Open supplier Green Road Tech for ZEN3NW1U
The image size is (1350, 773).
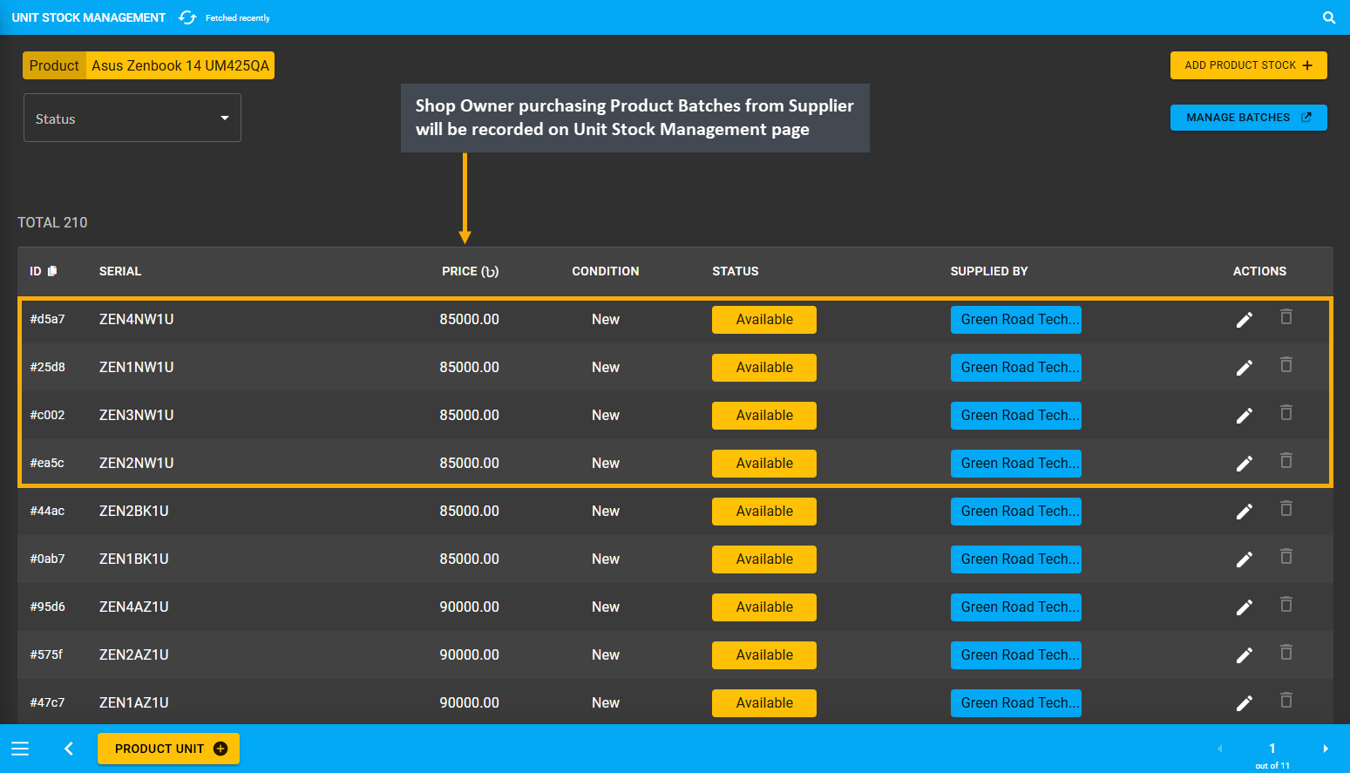pos(1015,416)
